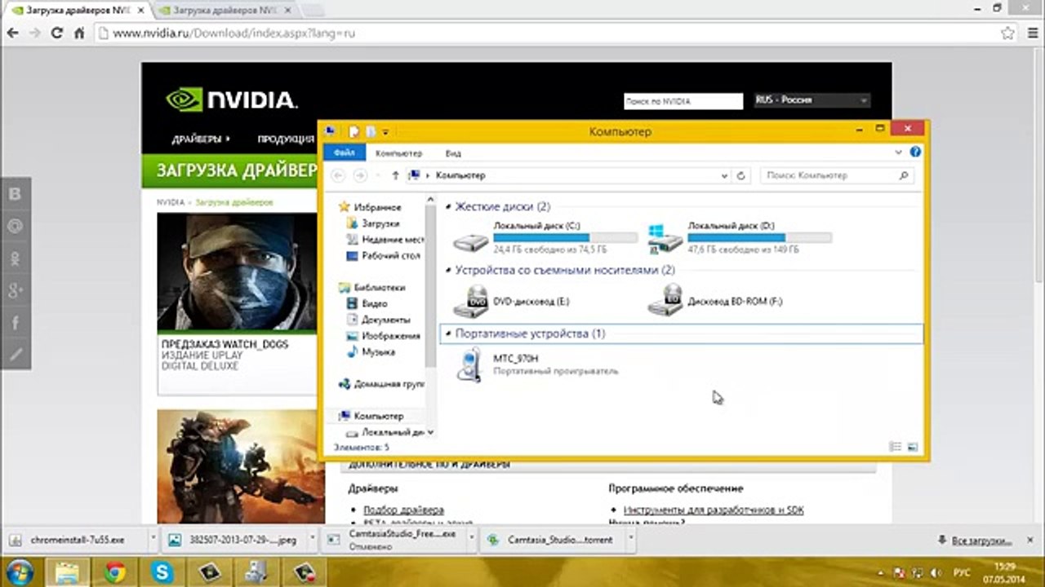Click the Properties quick access icon in title bar
Image resolution: width=1045 pixels, height=587 pixels.
(354, 131)
